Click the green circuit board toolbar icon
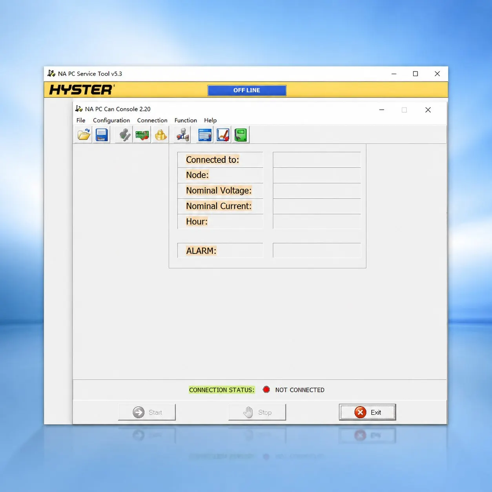This screenshot has width=492, height=492. (142, 135)
